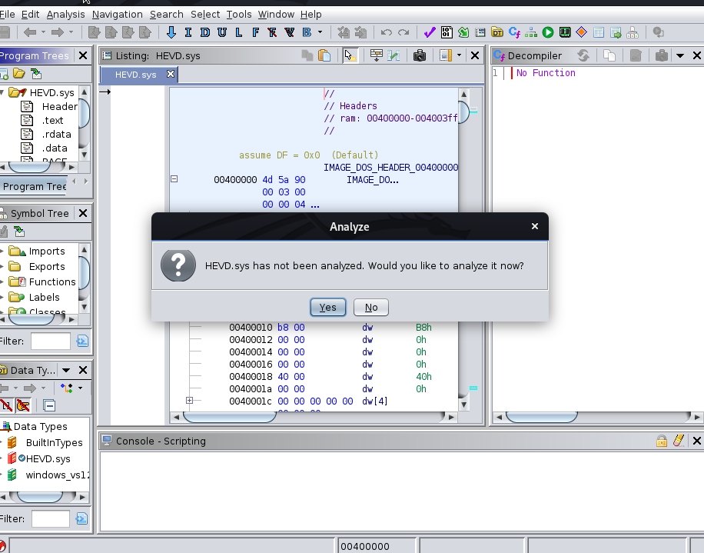
Task: Take a Listing snapshot (camera icon)
Action: tap(420, 55)
